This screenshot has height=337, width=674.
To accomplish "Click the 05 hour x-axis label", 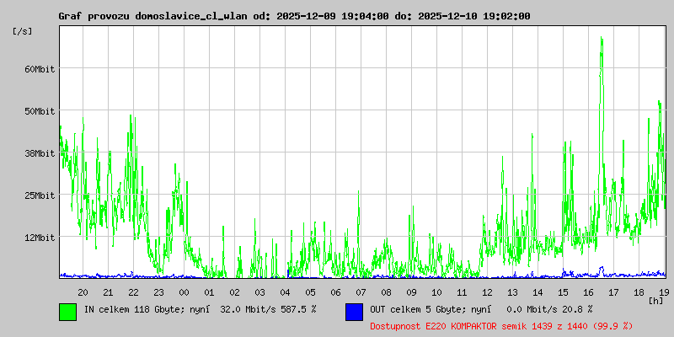I will 310,292.
